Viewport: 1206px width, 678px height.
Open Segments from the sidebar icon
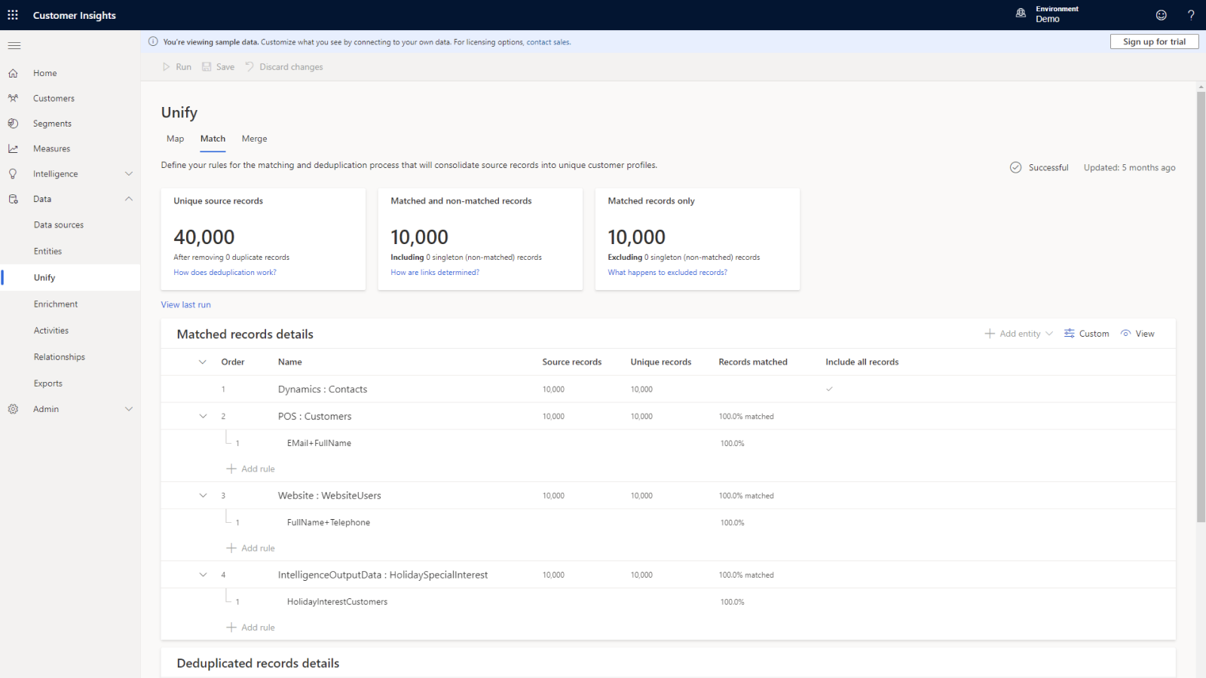click(x=13, y=124)
